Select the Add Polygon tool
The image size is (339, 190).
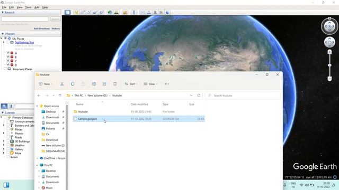pyautogui.click(x=83, y=13)
